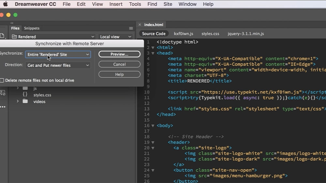326x183 pixels.
Task: Open the Rendered site dropdown
Action: [53, 37]
